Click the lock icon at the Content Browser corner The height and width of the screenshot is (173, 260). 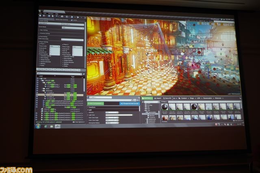240,98
